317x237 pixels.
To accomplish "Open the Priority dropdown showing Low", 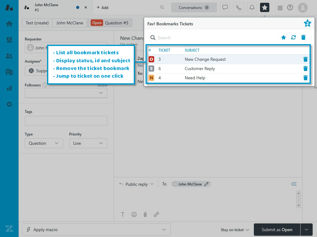I will click(88, 143).
